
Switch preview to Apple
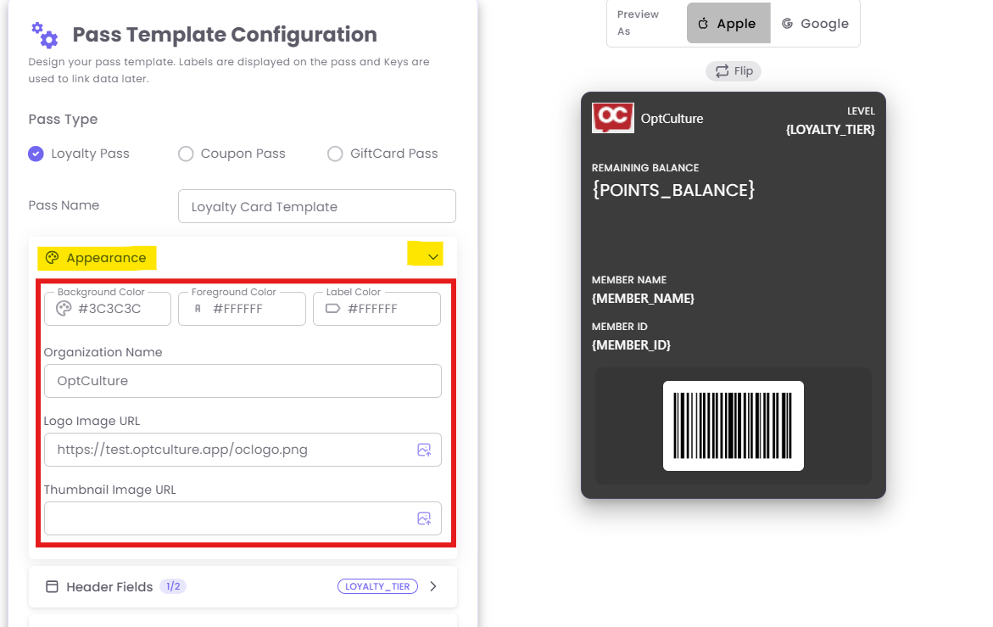728,24
